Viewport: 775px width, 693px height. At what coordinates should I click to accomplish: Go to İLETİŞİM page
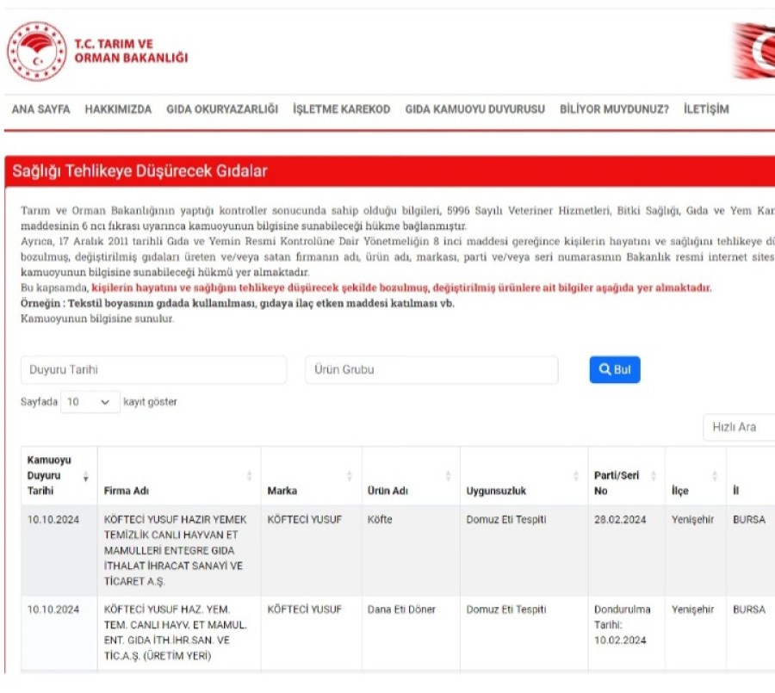click(x=706, y=109)
